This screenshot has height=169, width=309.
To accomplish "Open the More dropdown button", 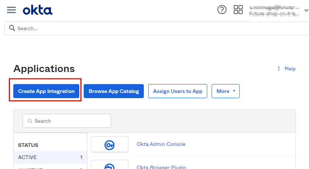I will tap(225, 91).
